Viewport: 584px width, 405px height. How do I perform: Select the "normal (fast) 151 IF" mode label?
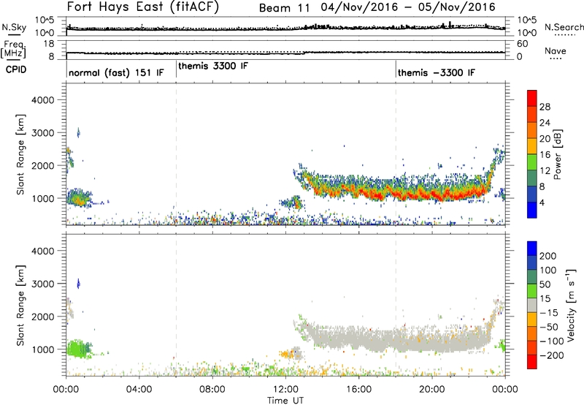pyautogui.click(x=116, y=72)
